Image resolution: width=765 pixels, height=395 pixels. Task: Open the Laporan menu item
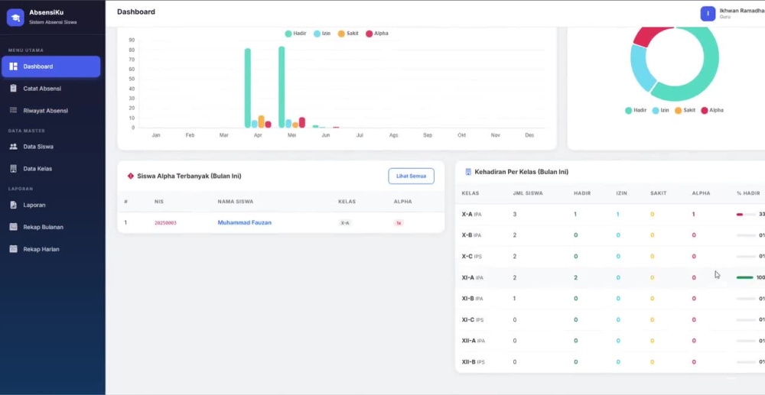(50, 205)
